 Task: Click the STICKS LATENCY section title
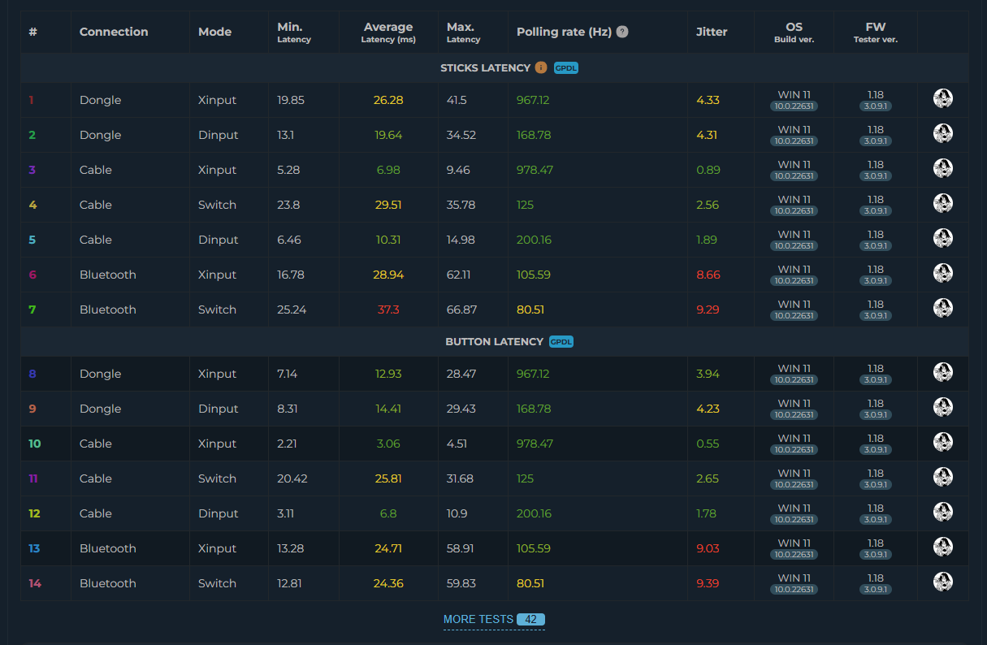485,67
